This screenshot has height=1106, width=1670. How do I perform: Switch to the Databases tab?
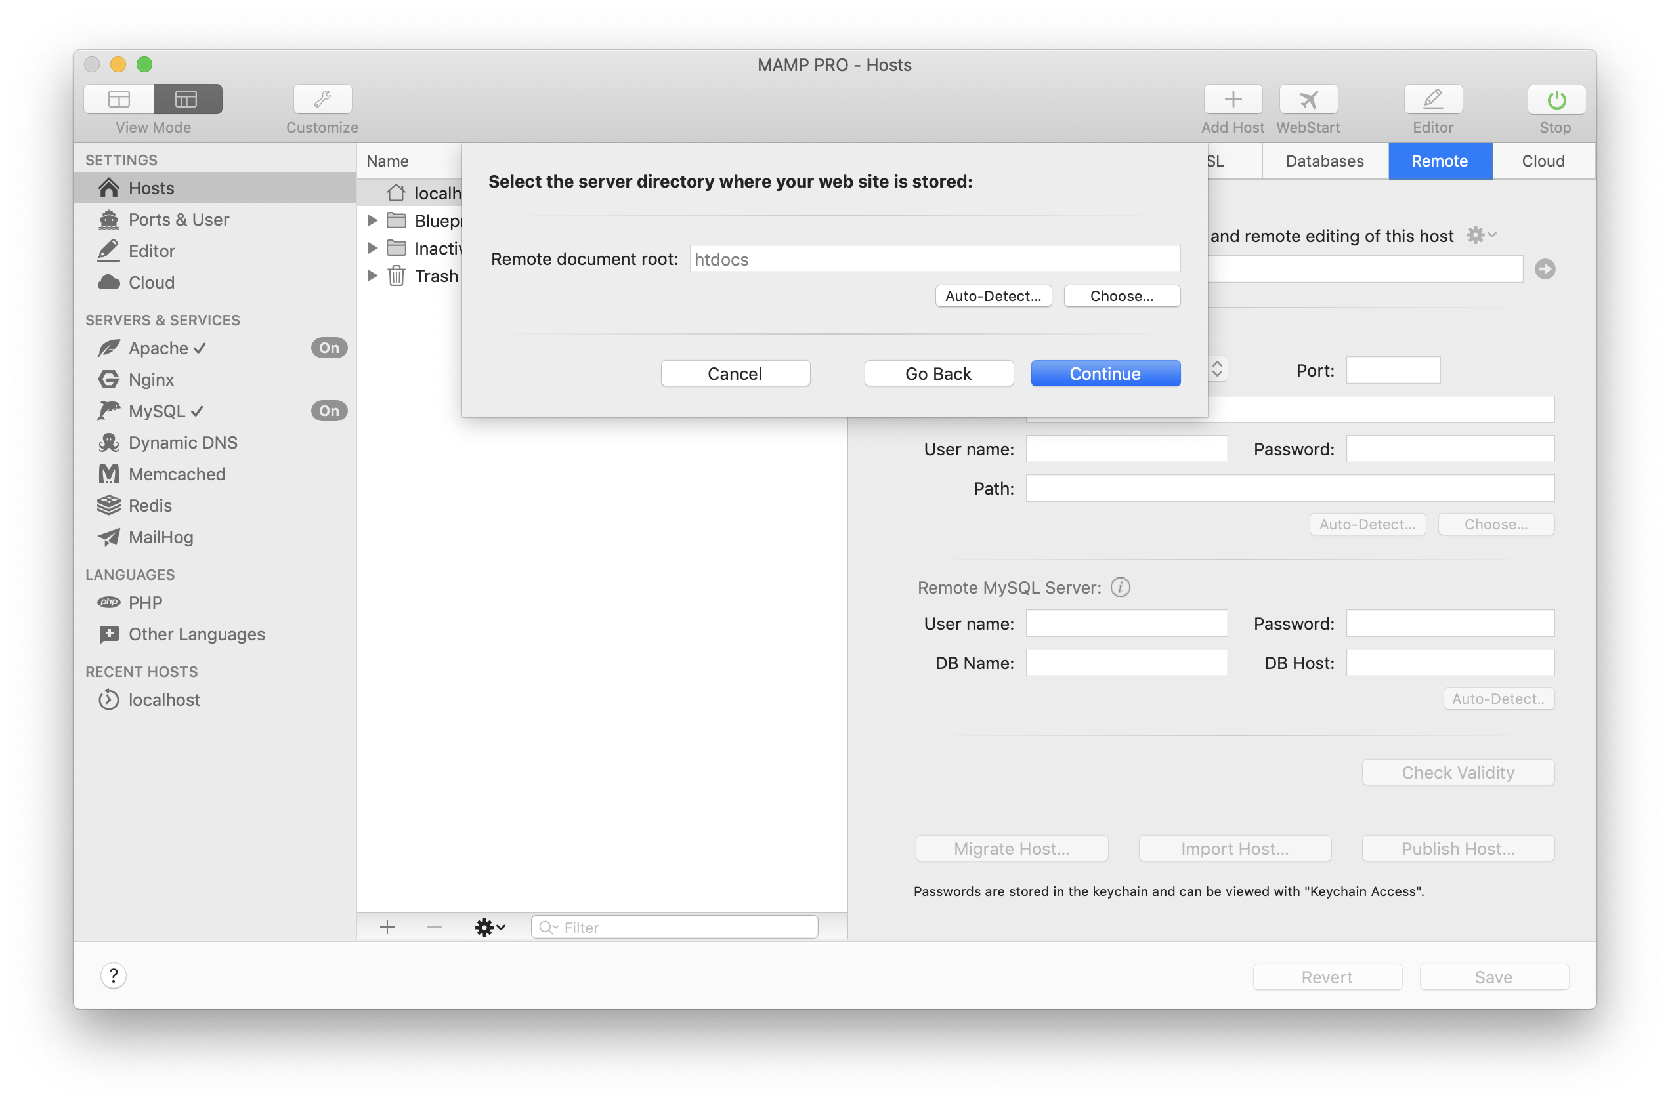coord(1324,161)
